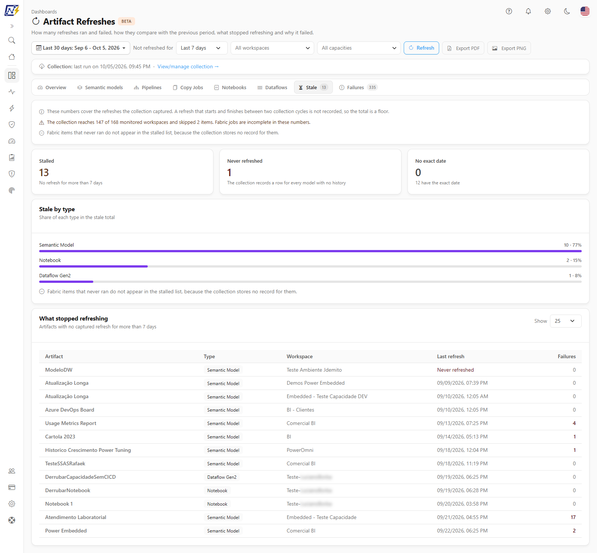This screenshot has width=597, height=553.
Task: Open the Last 30 days date range picker
Action: [x=81, y=48]
